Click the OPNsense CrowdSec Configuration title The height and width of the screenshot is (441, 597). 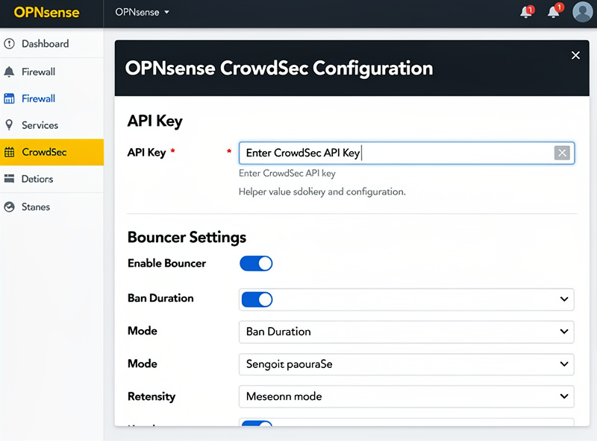279,69
